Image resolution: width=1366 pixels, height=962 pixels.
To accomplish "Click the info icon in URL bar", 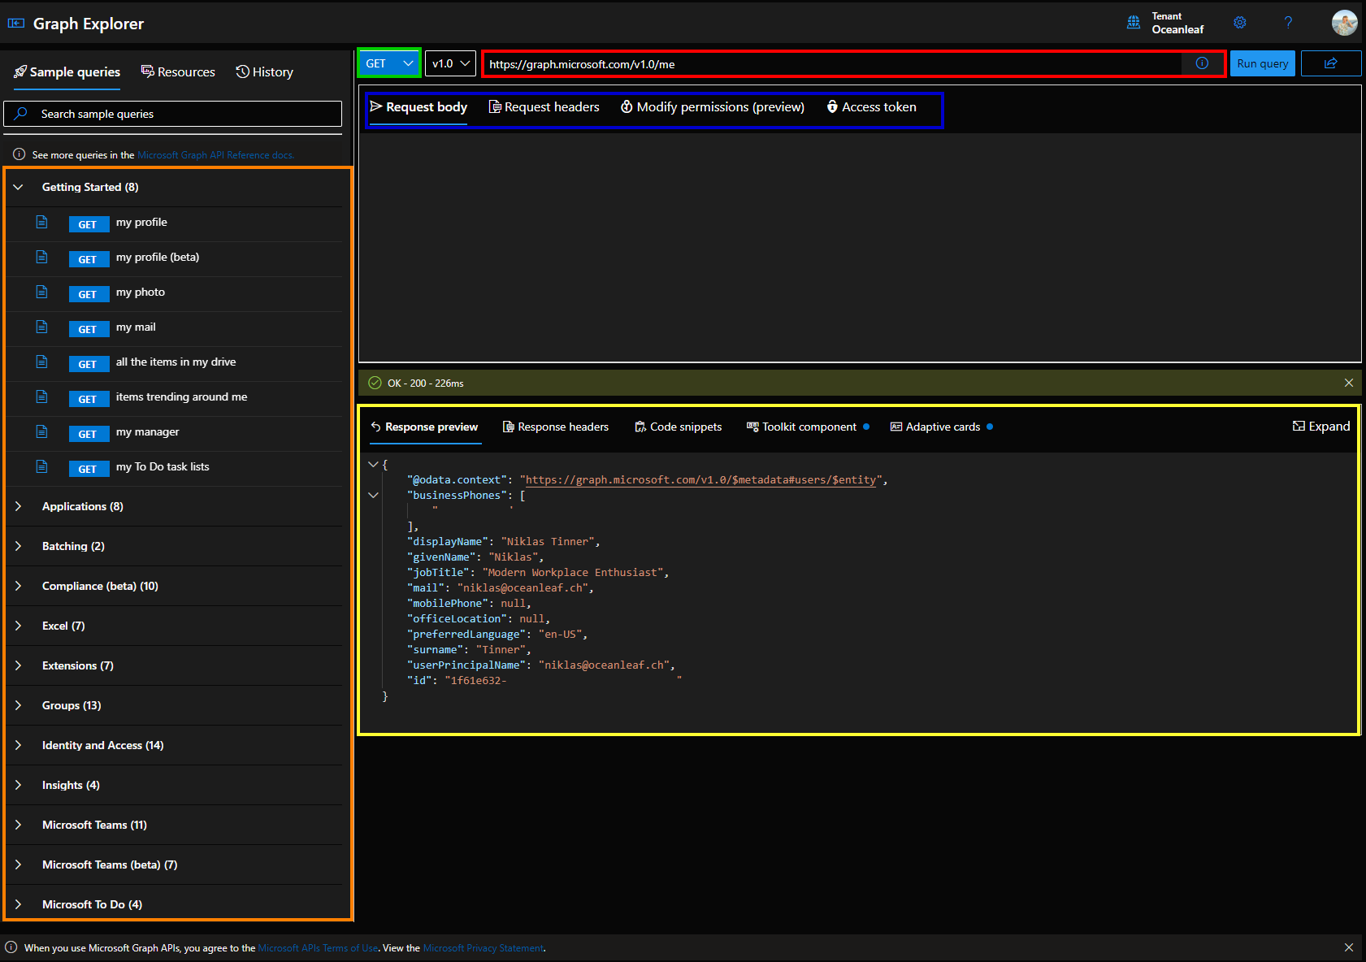I will [x=1202, y=63].
